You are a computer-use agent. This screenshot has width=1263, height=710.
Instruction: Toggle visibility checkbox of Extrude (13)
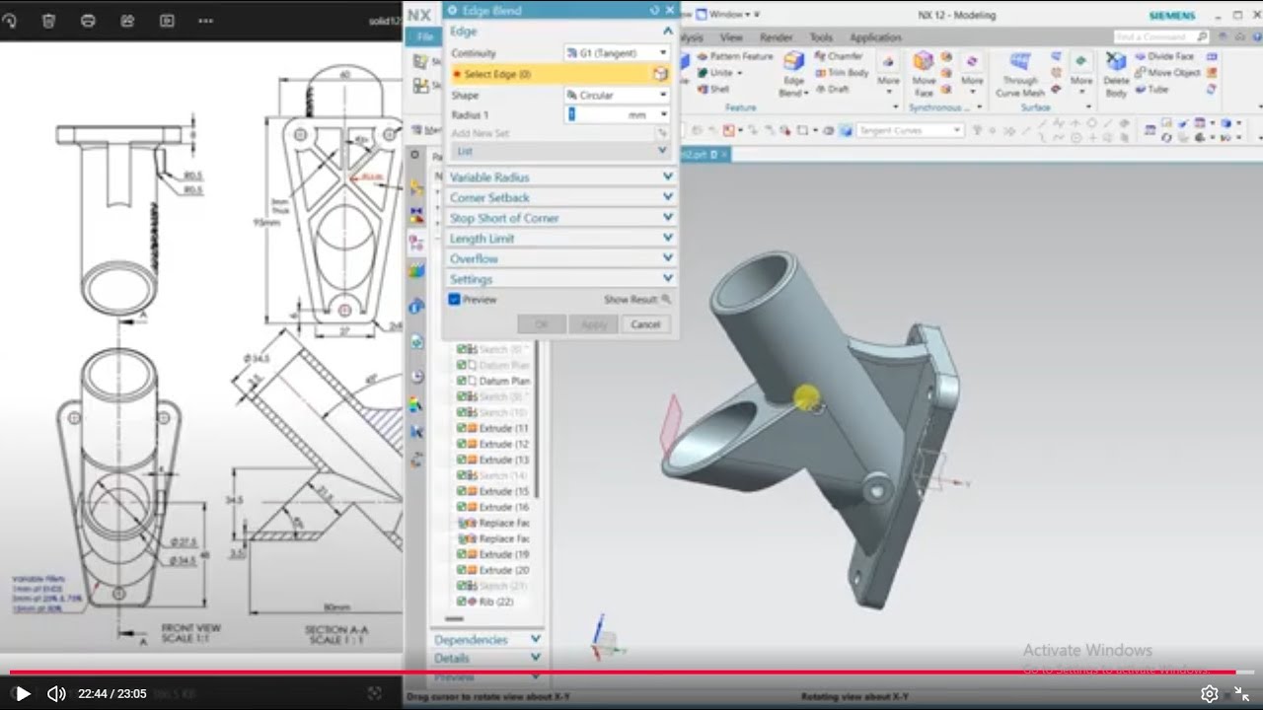pos(462,460)
